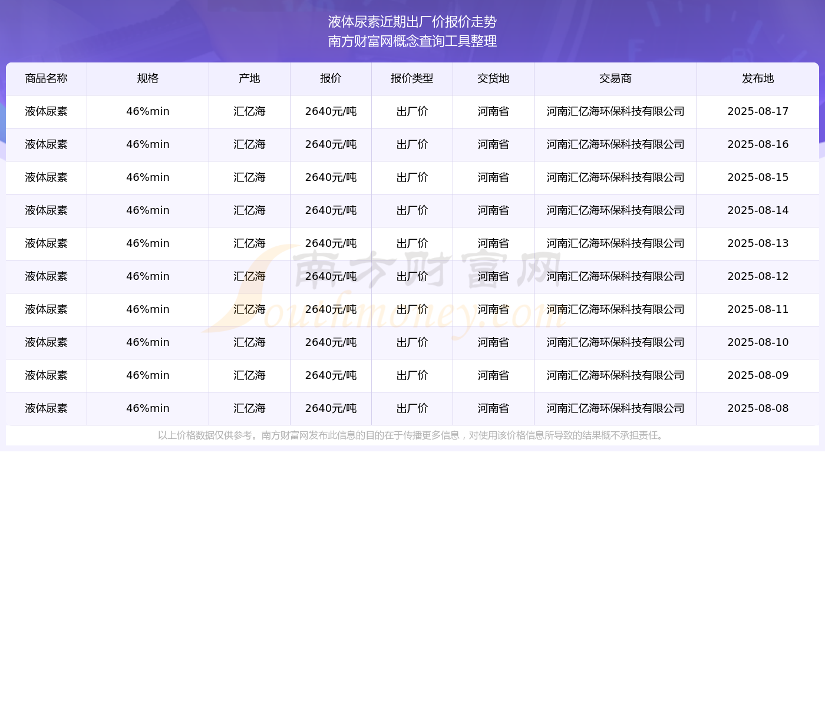Click 46%min in the 2025-08-08 row

pyautogui.click(x=148, y=408)
